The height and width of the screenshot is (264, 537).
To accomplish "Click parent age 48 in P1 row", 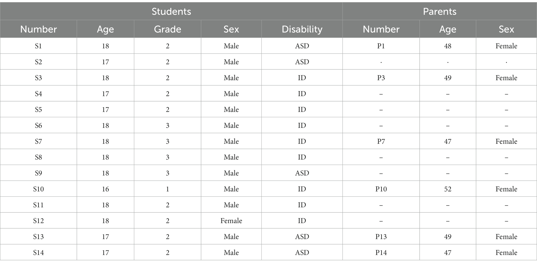I will [x=448, y=46].
